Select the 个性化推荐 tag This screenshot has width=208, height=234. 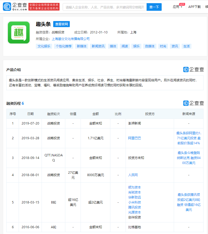[64, 46]
